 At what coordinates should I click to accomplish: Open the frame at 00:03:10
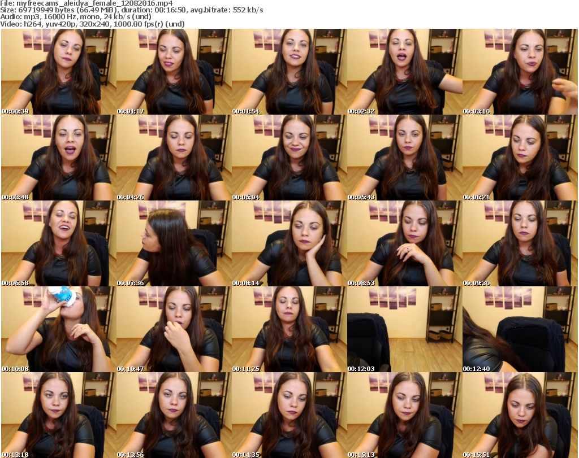tap(520, 72)
